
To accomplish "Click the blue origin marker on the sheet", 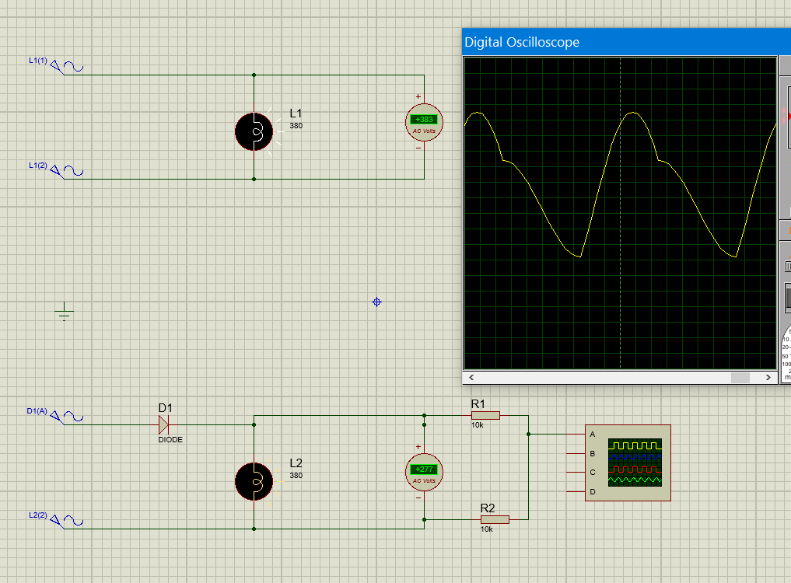I will click(377, 302).
